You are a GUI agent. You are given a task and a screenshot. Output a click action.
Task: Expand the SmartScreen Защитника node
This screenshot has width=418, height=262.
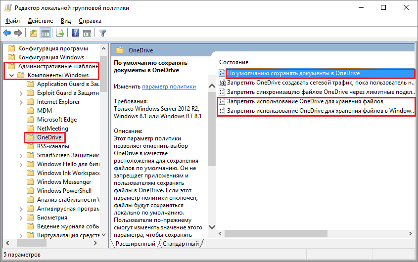coord(21,156)
